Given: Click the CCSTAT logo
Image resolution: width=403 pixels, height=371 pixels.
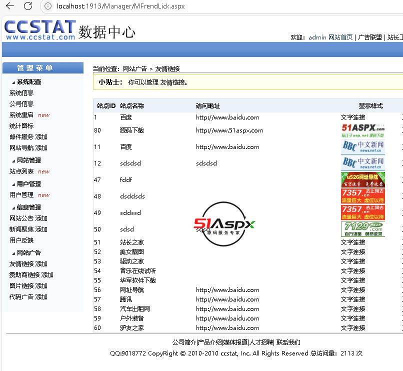Looking at the screenshot, I should coord(40,30).
